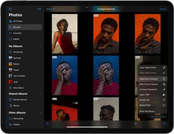Collapse the Other Albums section chevron
The image size is (174, 134).
click(x=40, y=113)
